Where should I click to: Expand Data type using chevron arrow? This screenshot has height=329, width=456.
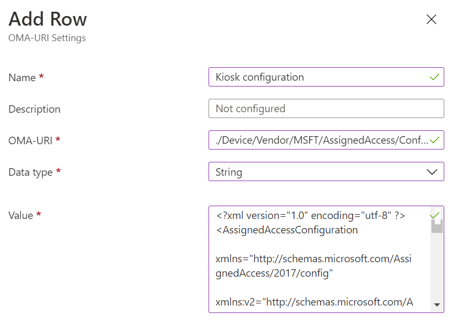click(x=432, y=172)
